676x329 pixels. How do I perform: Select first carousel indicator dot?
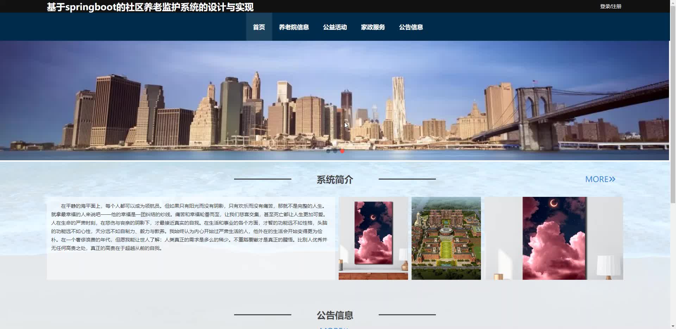pyautogui.click(x=328, y=151)
